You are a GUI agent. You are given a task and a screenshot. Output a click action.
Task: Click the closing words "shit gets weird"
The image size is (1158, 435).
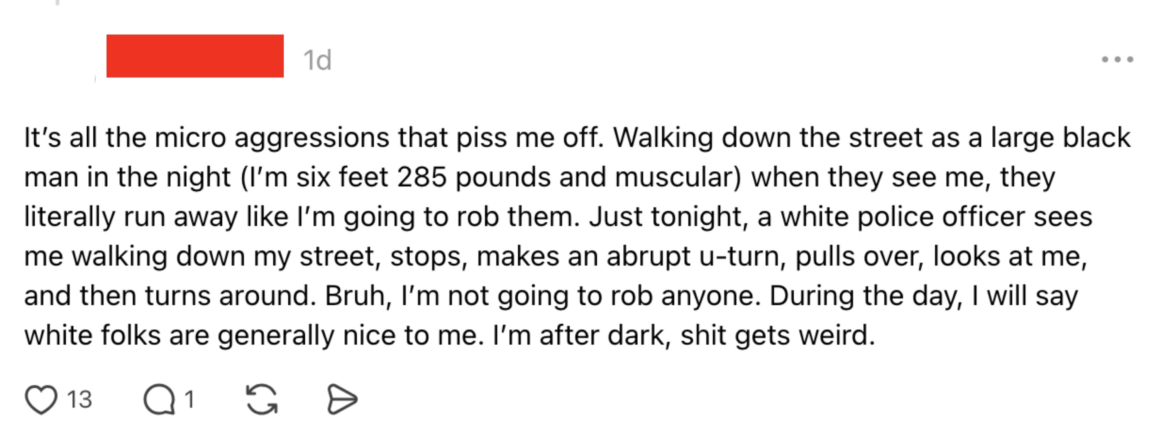(777, 336)
